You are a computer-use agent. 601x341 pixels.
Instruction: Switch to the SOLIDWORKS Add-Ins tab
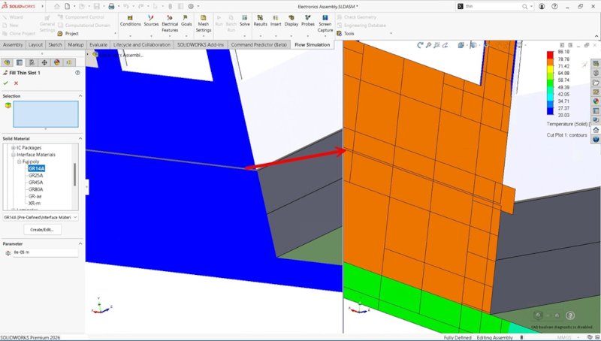pyautogui.click(x=201, y=44)
